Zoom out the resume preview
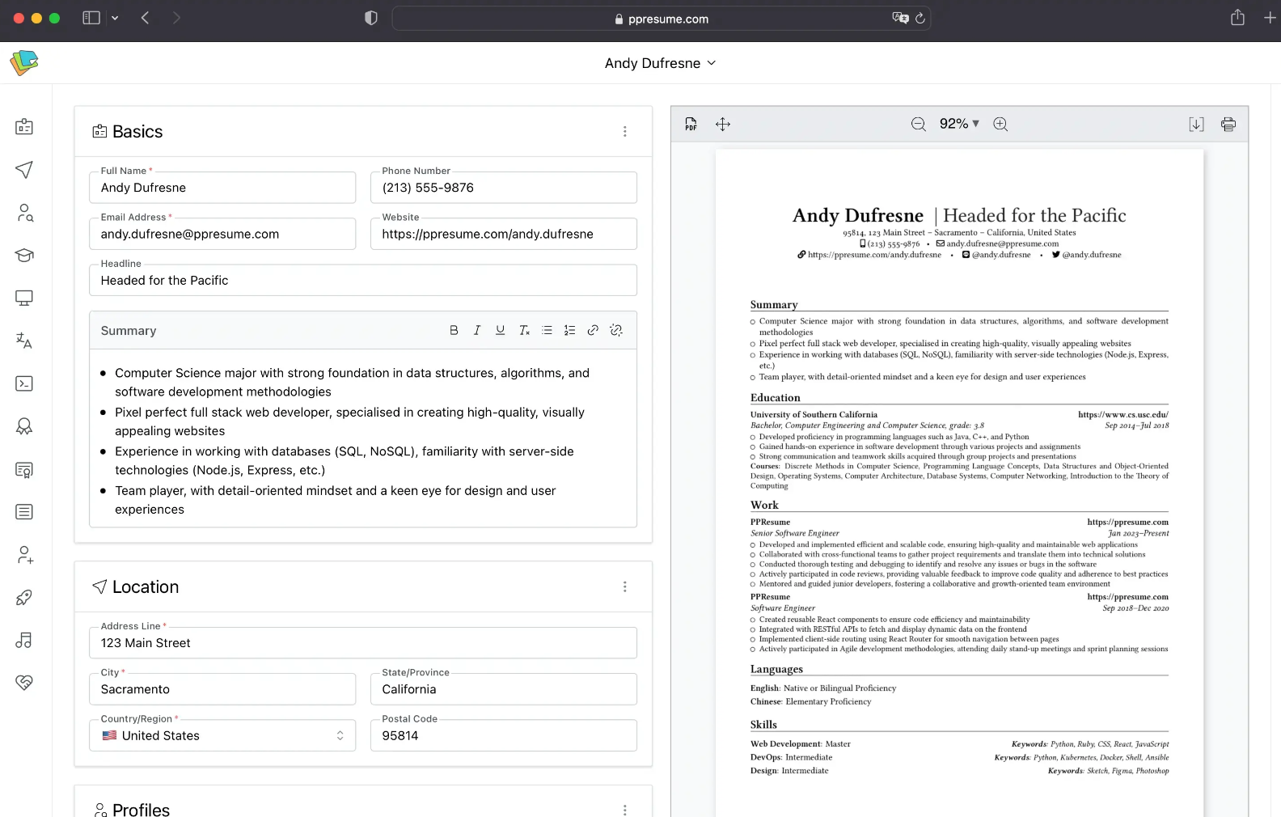1281x817 pixels. coord(919,124)
